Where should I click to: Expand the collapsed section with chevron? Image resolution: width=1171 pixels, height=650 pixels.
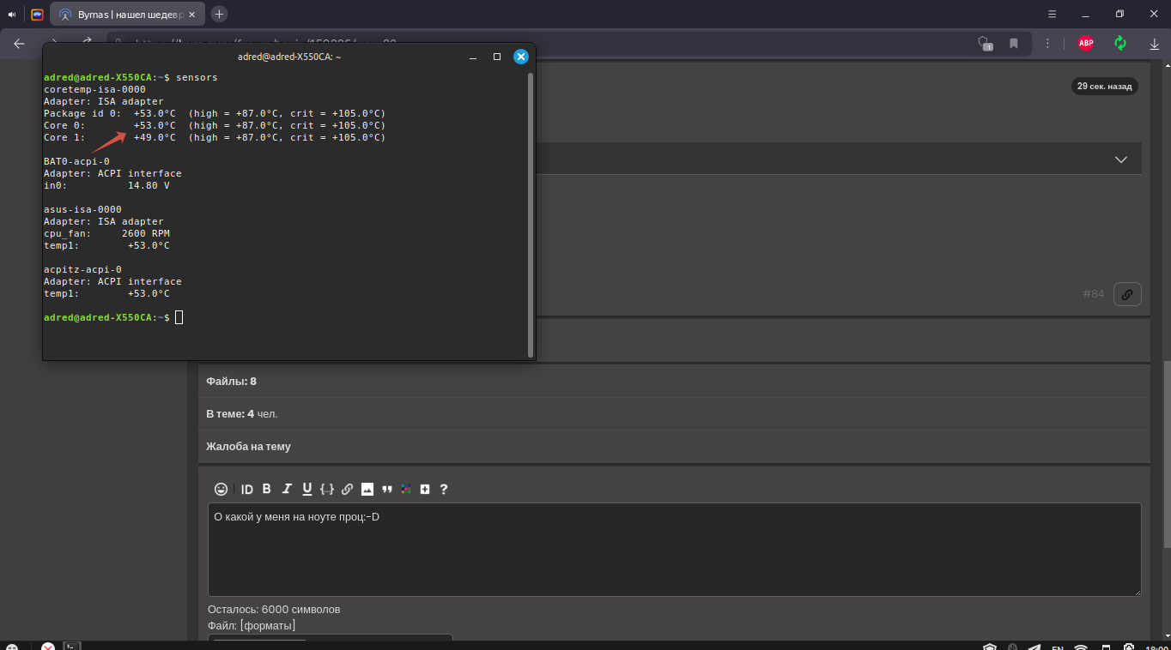(x=1120, y=159)
